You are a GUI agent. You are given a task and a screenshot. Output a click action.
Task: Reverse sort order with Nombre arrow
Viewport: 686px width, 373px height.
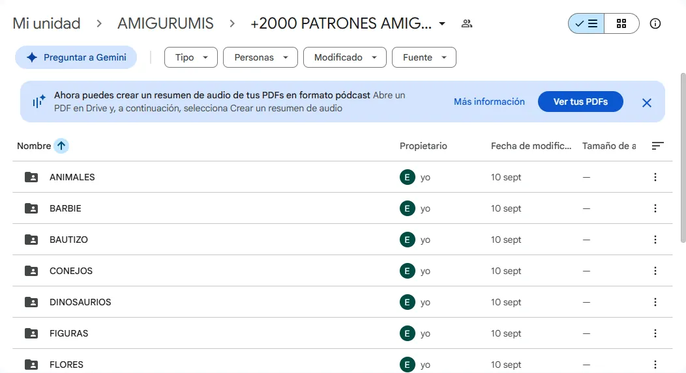(x=61, y=146)
